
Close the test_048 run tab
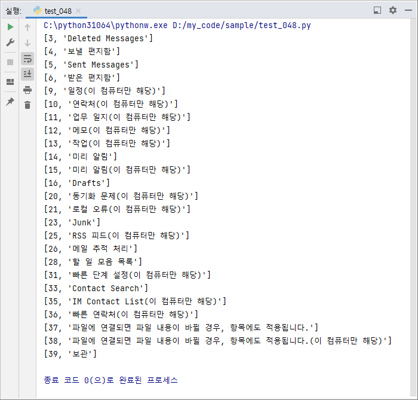78,11
